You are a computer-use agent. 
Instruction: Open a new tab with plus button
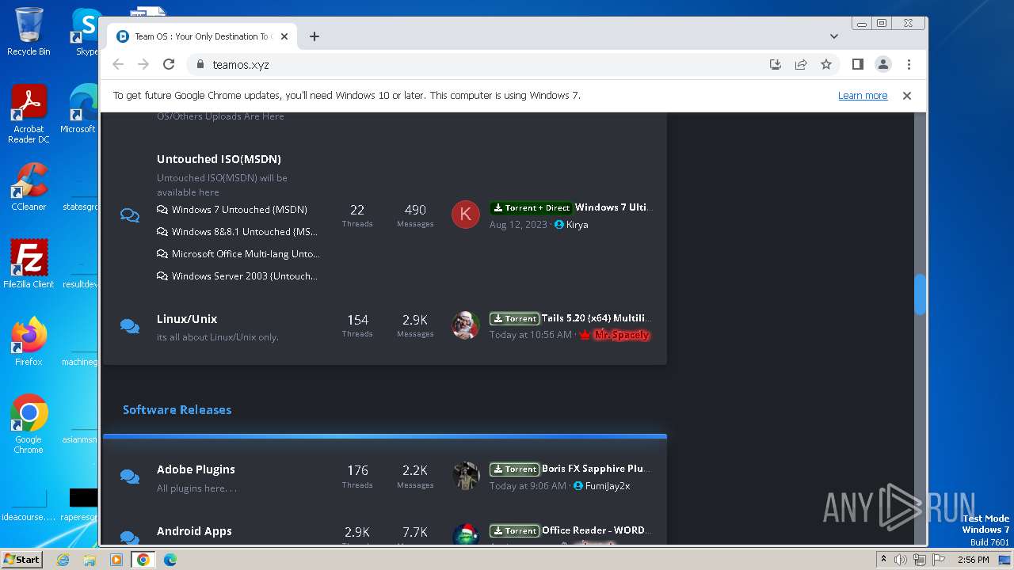(x=314, y=36)
